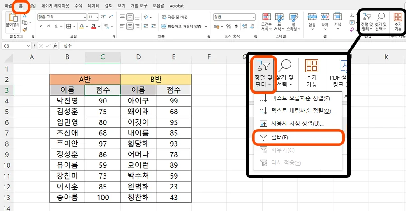406x211 pixels.
Task: Open the 파일 tab
Action: 8,6
